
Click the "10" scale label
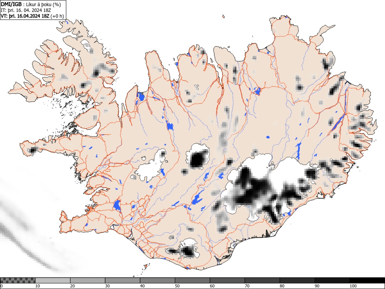[x=38, y=286]
